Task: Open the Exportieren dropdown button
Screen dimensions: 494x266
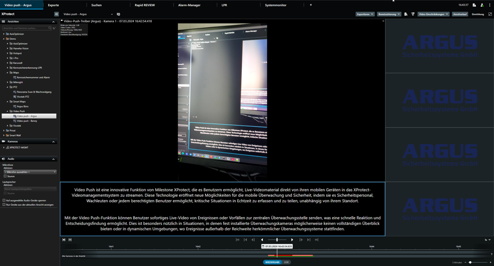Action: click(365, 14)
